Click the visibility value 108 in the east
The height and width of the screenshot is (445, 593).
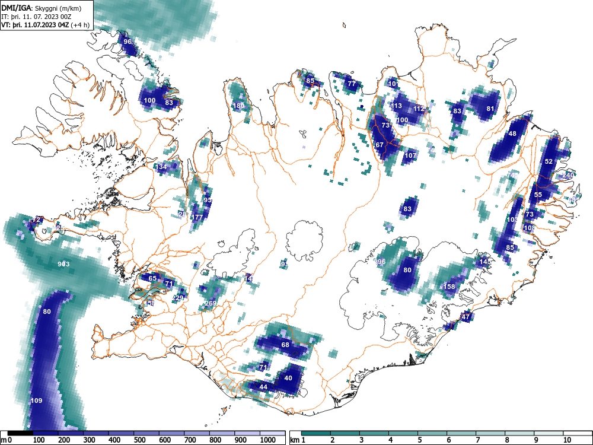pos(529,228)
